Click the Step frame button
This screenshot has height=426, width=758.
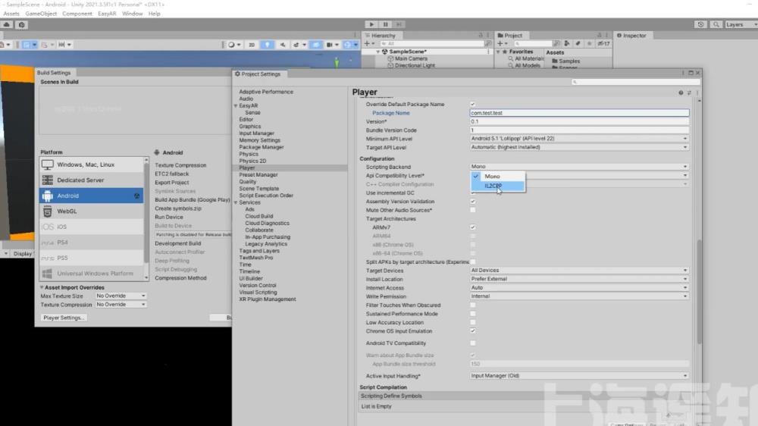coord(399,24)
